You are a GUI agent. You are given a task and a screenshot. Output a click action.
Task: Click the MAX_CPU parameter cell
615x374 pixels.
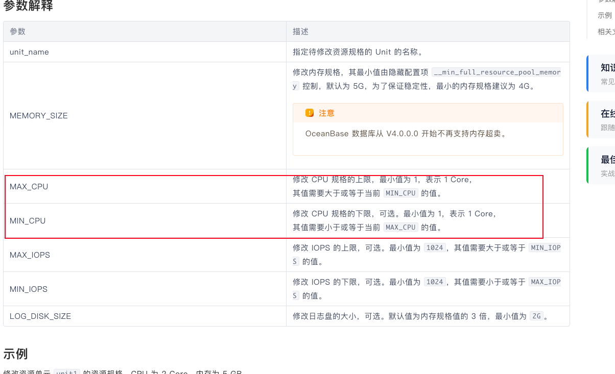coord(145,187)
